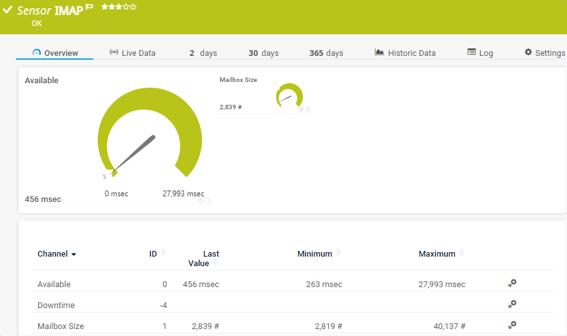
Task: Set priority to the fifth star
Action: coord(133,7)
